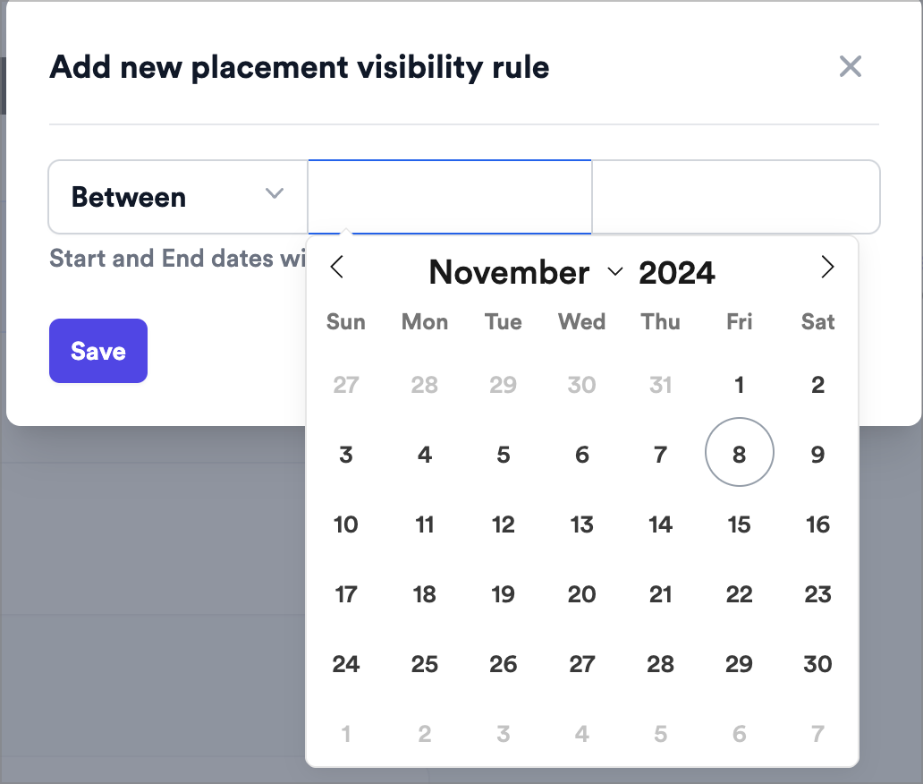
Task: Select October 31 from previous month
Action: 661,385
